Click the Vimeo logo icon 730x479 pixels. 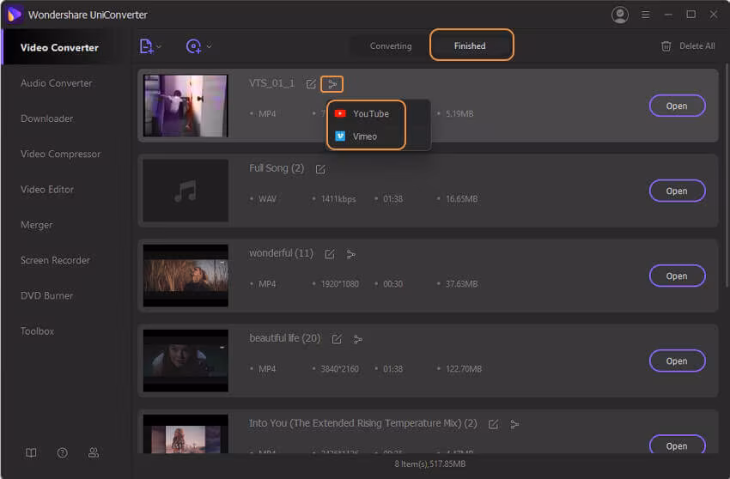[340, 136]
